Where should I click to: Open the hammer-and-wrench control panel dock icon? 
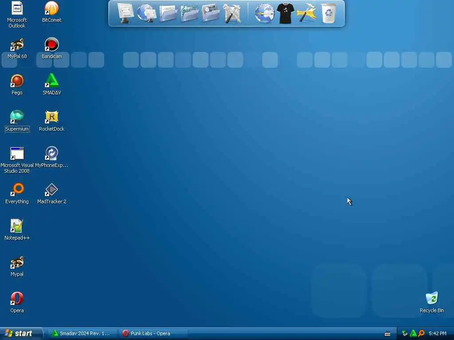(x=232, y=13)
